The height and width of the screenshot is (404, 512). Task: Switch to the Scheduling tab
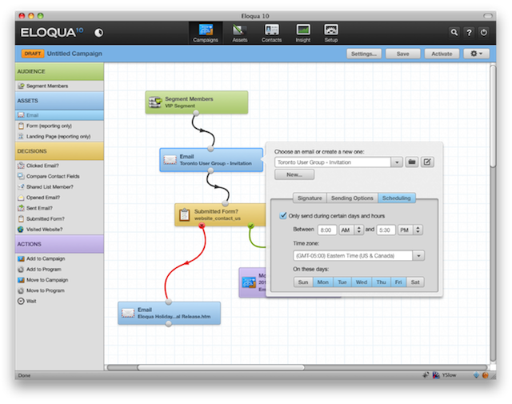click(x=397, y=198)
